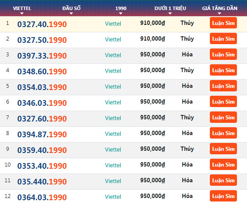247x205 pixels.
Task: Click Viettel carrier link in row 1
Action: [x=113, y=24]
